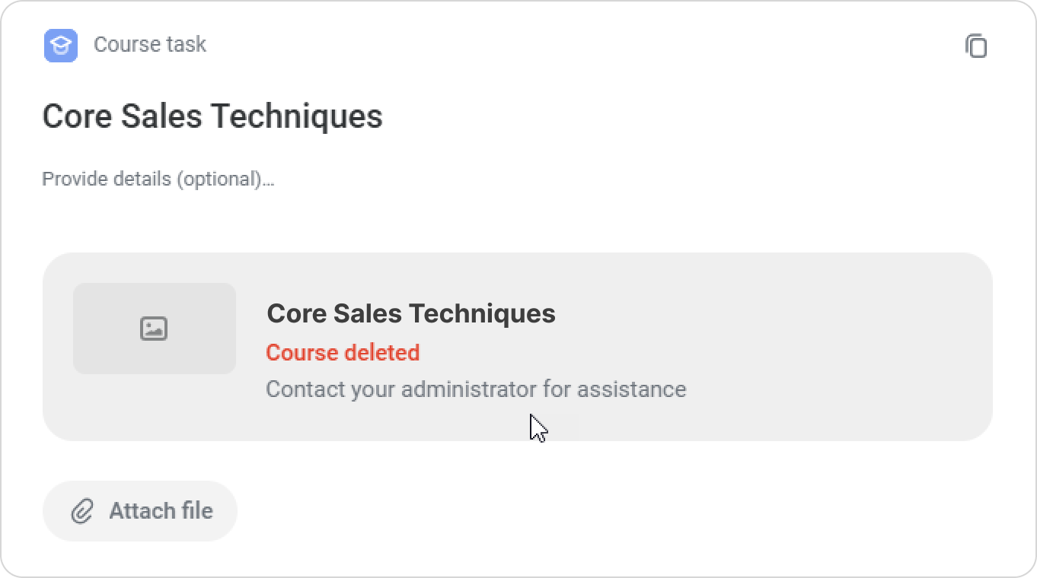Click the 'Course task' type label
Image resolution: width=1037 pixels, height=578 pixels.
point(149,44)
